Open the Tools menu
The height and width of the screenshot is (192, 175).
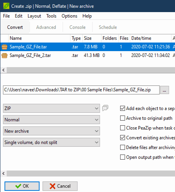point(51,16)
